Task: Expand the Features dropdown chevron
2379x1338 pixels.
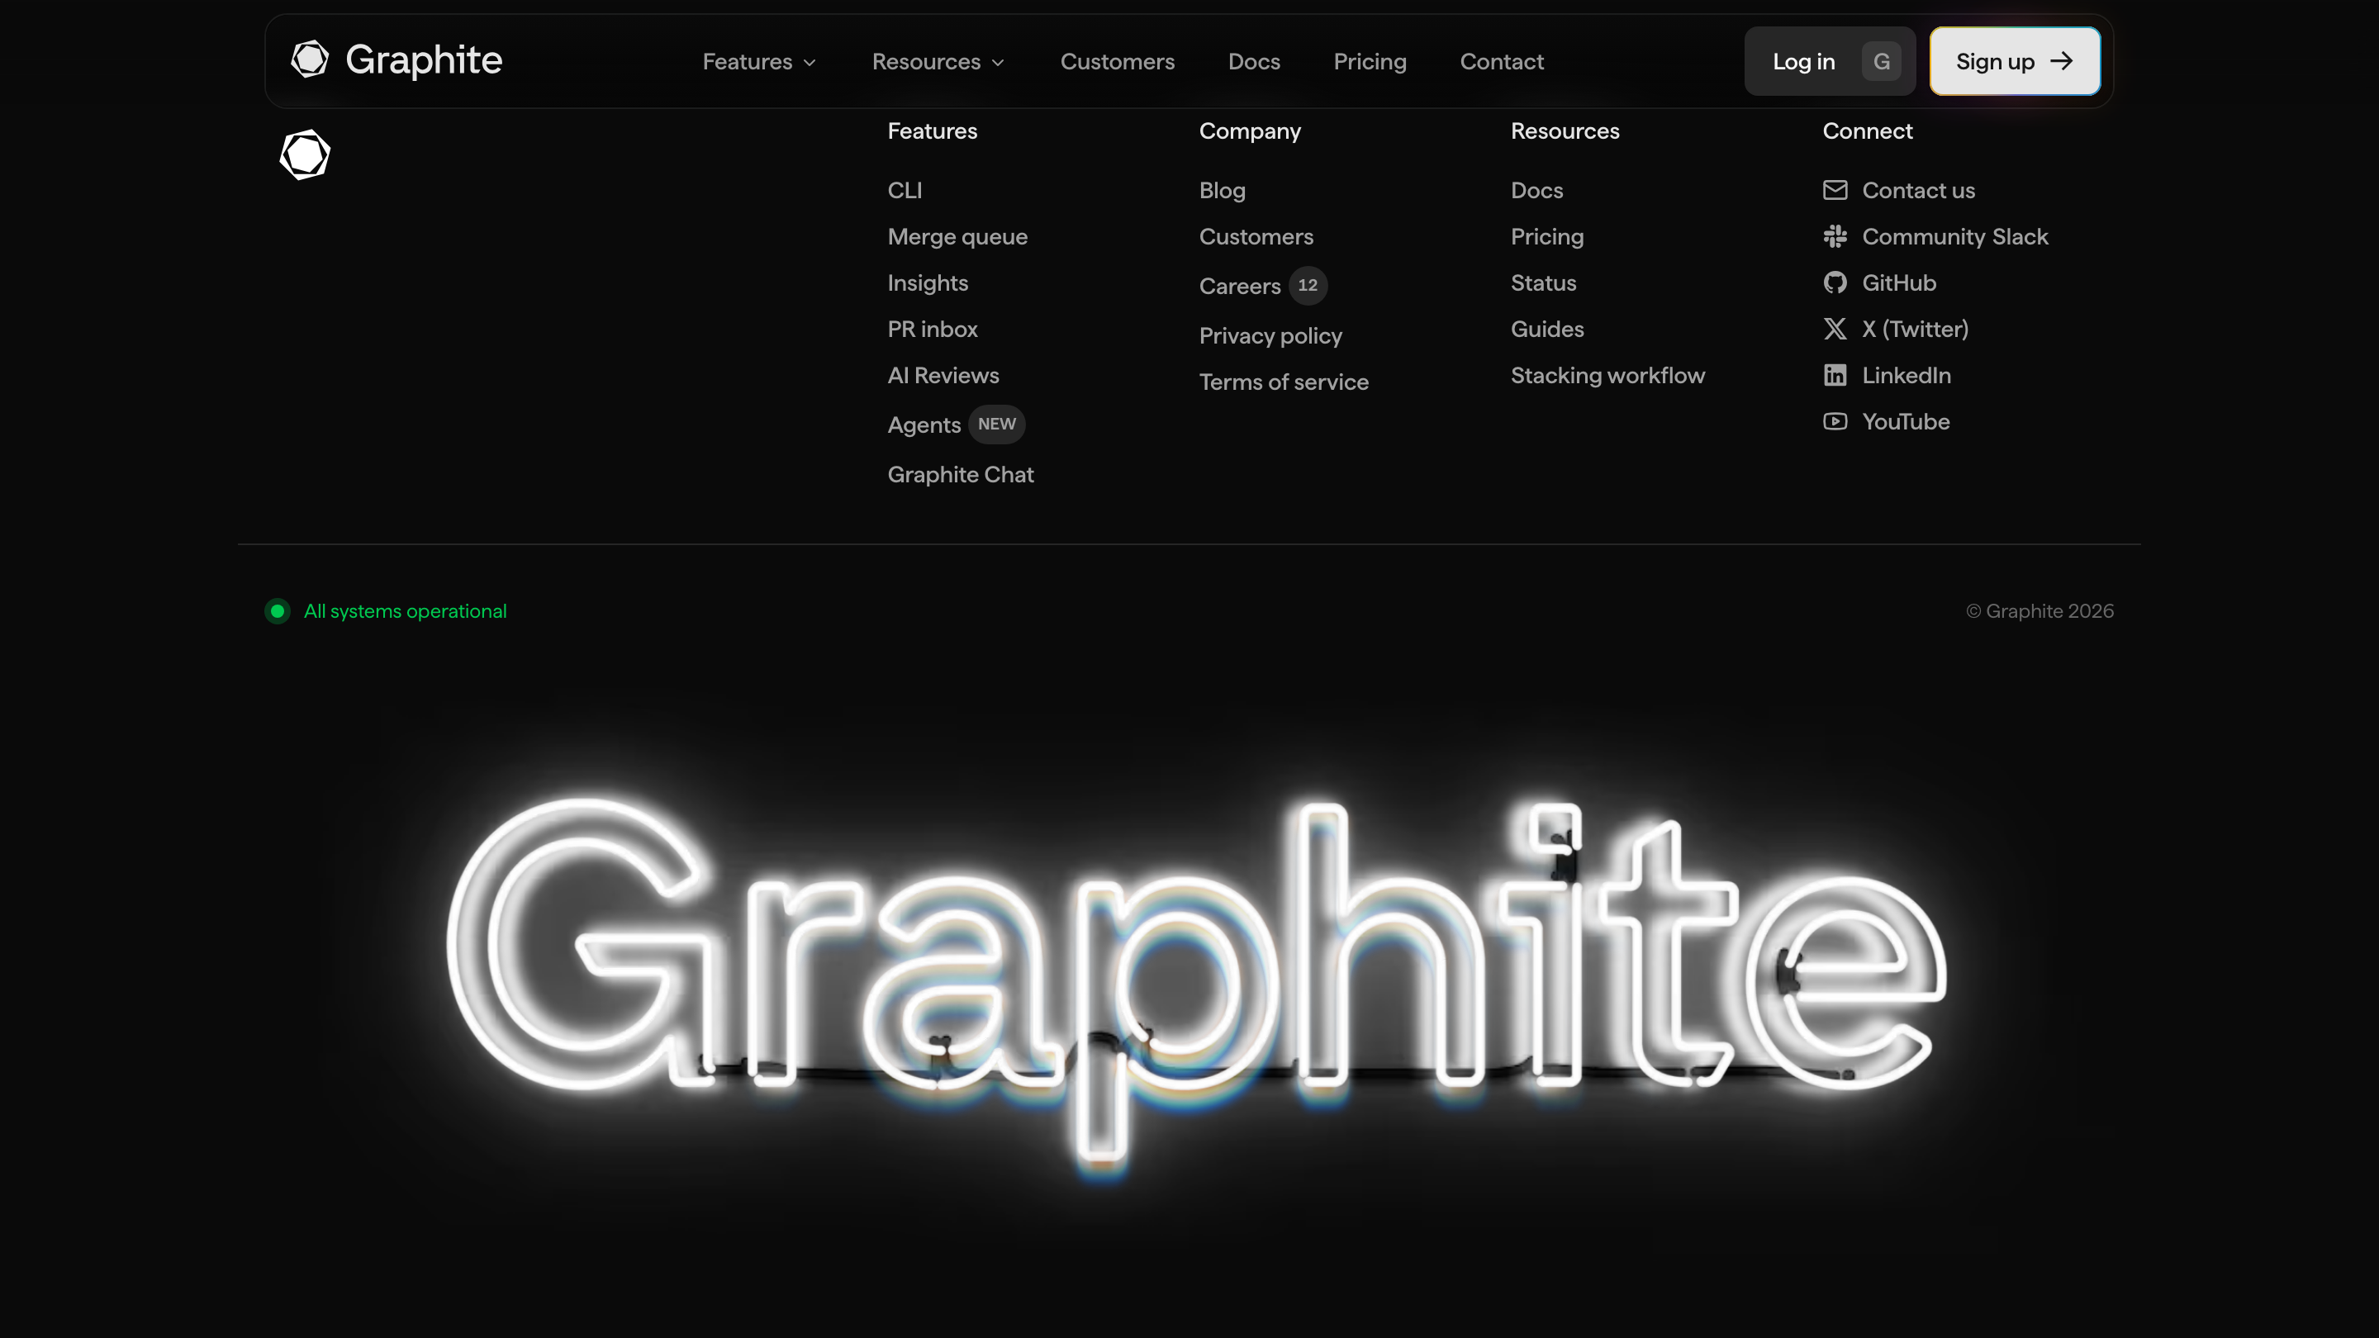Action: [810, 63]
